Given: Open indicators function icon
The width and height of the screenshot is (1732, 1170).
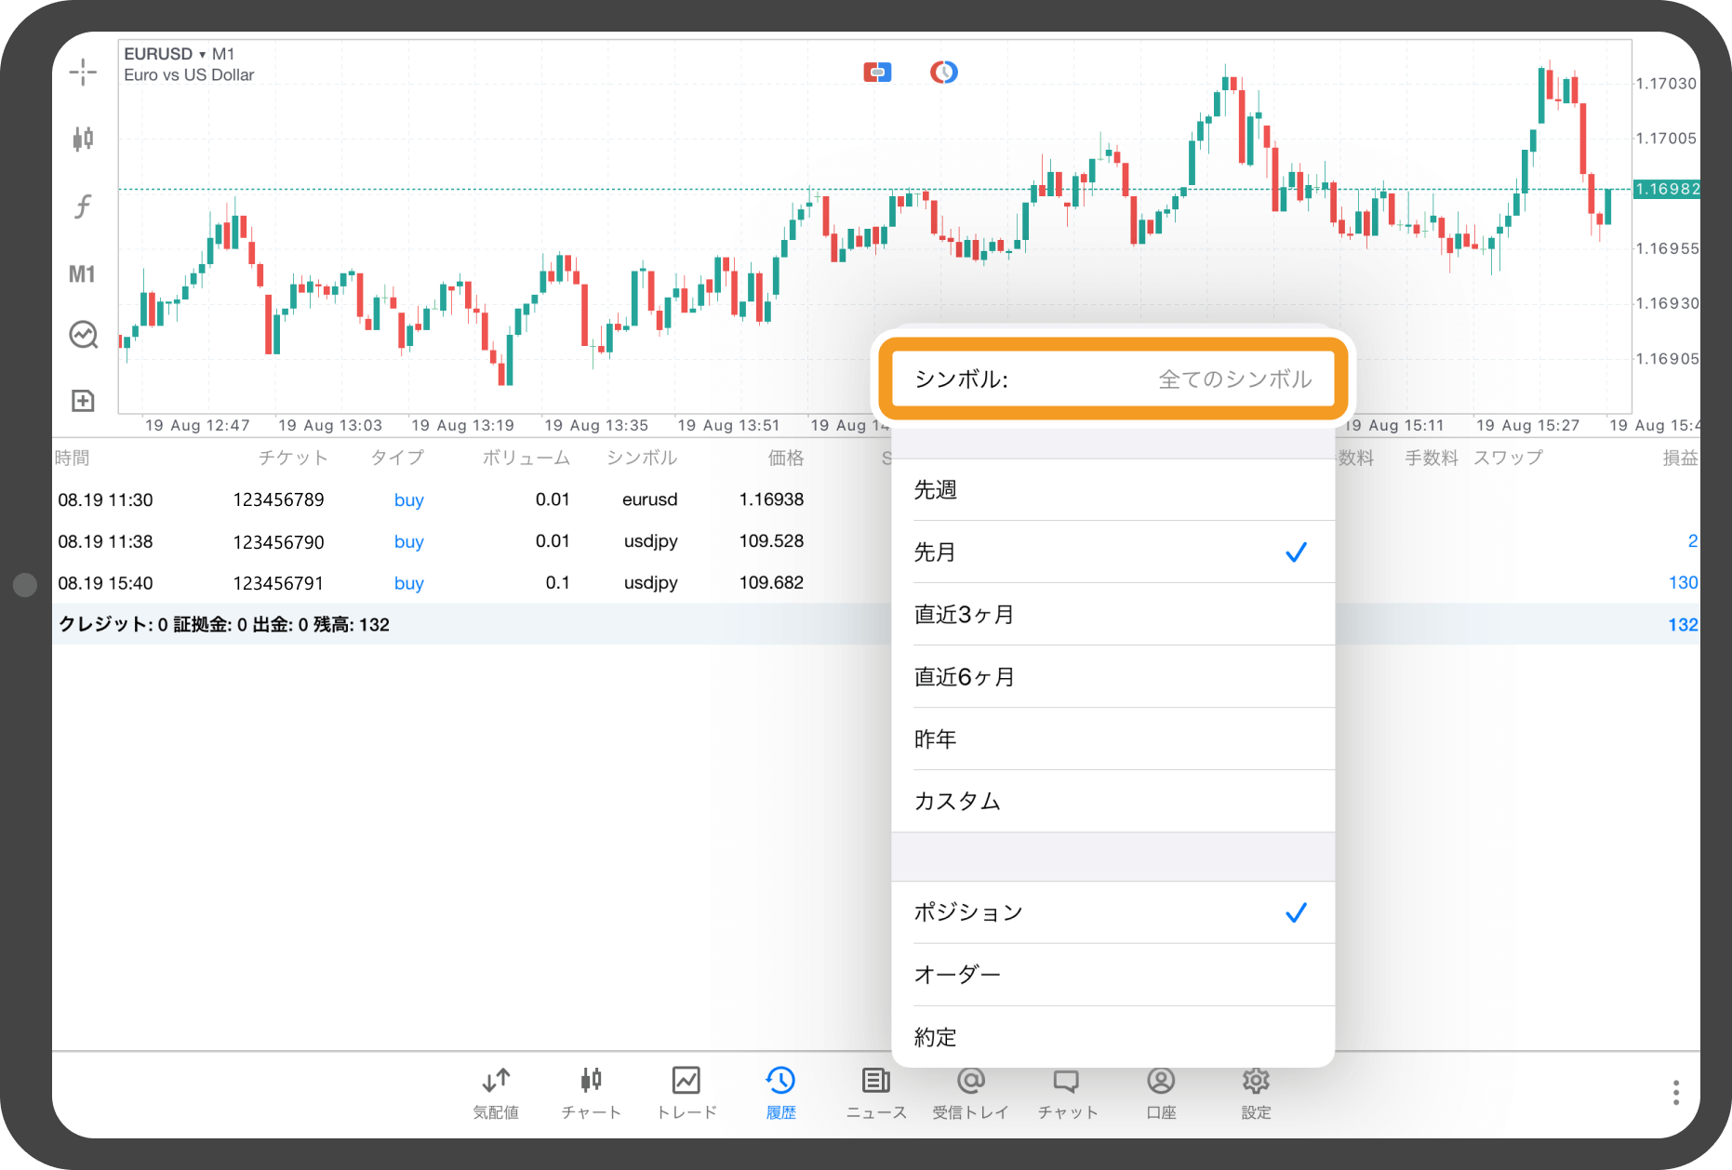Looking at the screenshot, I should (83, 206).
